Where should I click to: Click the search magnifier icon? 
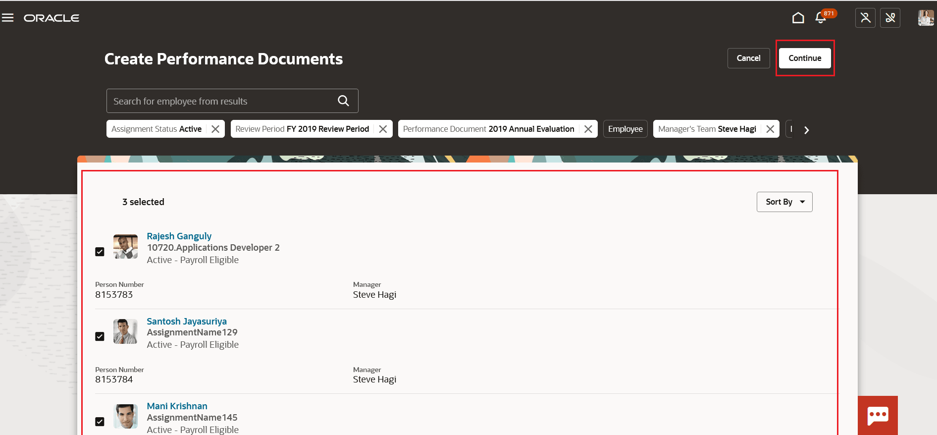(x=343, y=101)
